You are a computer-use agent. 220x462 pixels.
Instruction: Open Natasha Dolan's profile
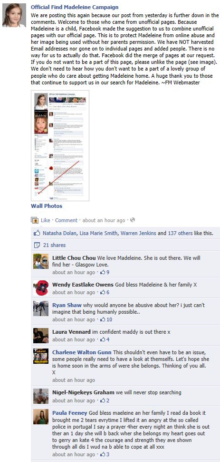[60, 233]
